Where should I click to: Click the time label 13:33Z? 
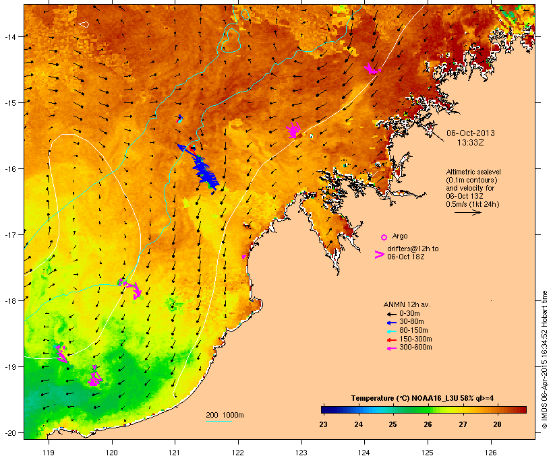(x=471, y=143)
